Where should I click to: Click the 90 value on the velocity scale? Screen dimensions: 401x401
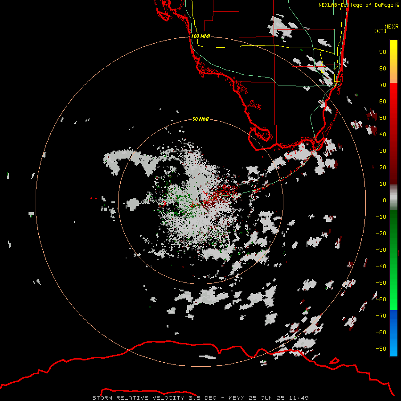coord(383,52)
